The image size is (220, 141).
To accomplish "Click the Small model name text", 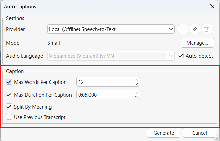I will tap(54, 43).
